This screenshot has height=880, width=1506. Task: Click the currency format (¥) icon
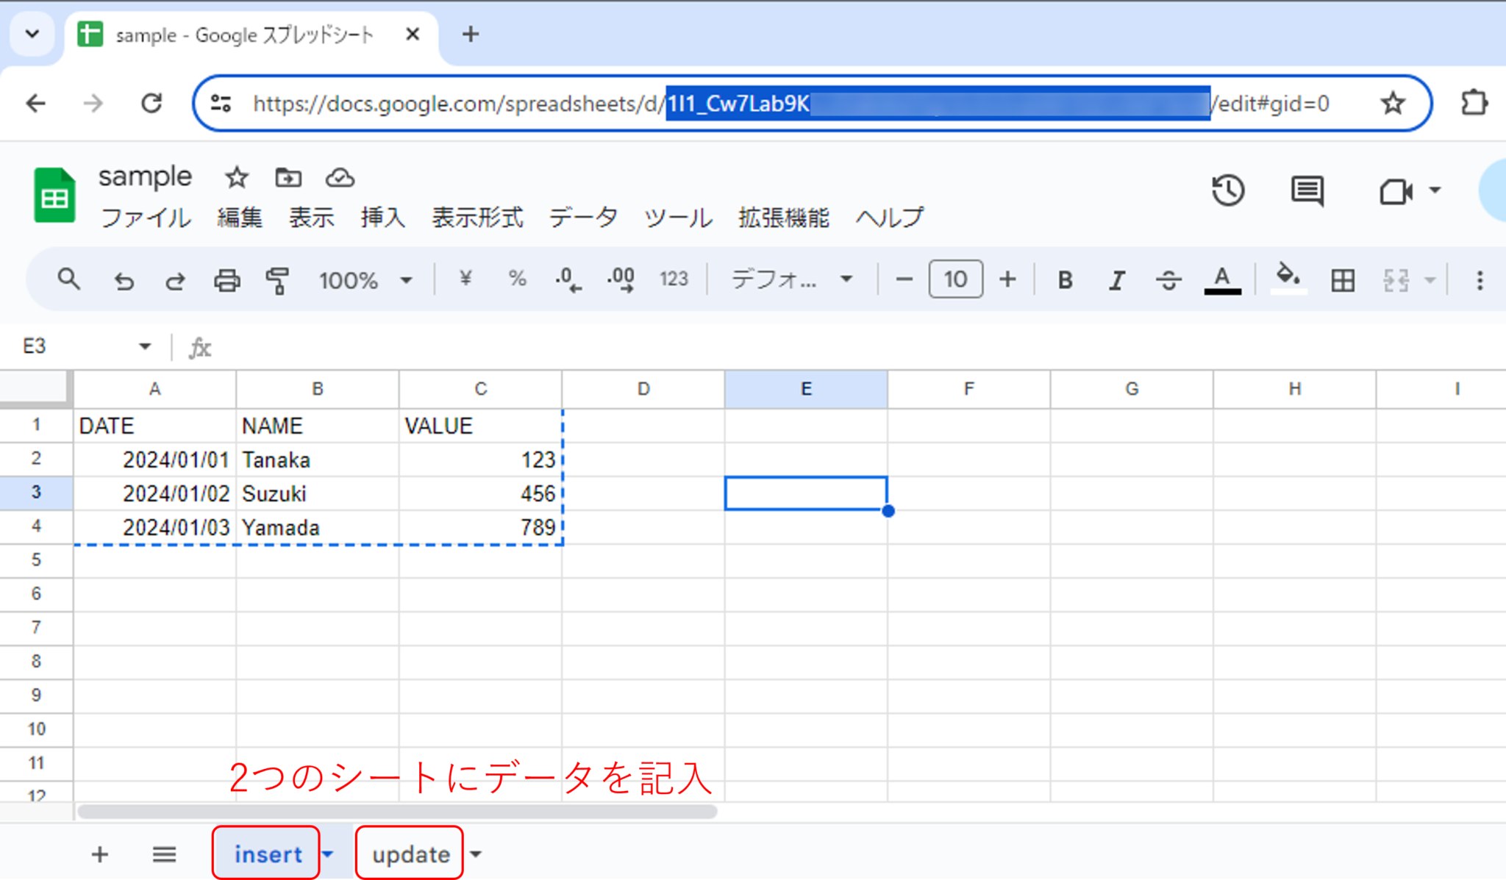pos(464,279)
